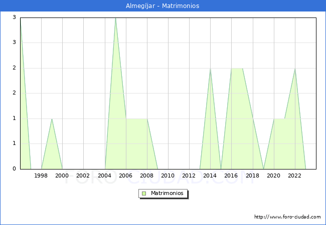The height and width of the screenshot is (225, 326).
Task: Open the foro-ciudad.com URL link
Action: pyautogui.click(x=287, y=217)
